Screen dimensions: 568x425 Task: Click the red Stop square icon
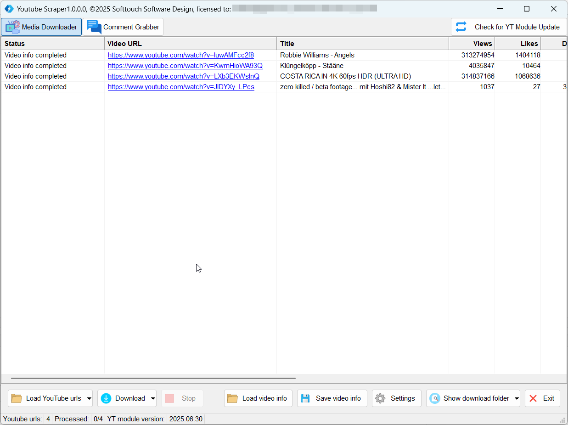click(x=169, y=398)
